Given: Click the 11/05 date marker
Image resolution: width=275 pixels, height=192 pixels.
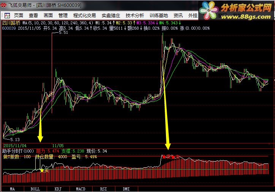Looking at the screenshot, I should click(x=58, y=146).
